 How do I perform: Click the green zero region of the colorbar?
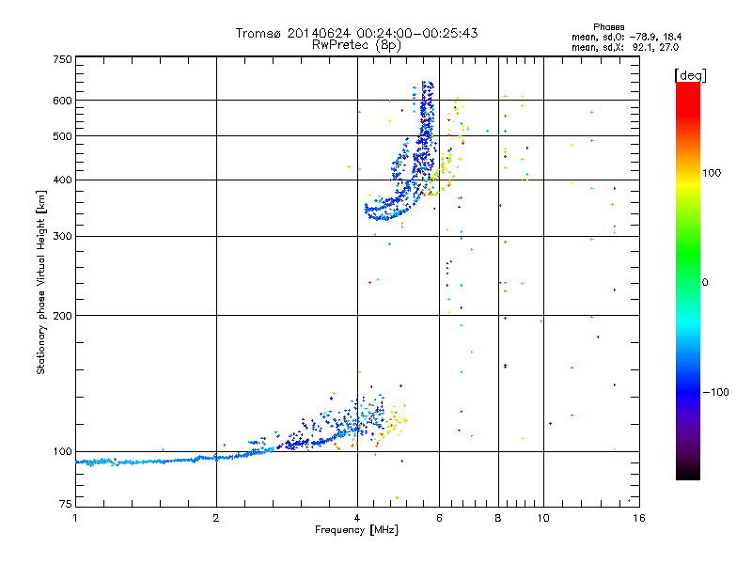[x=688, y=281]
